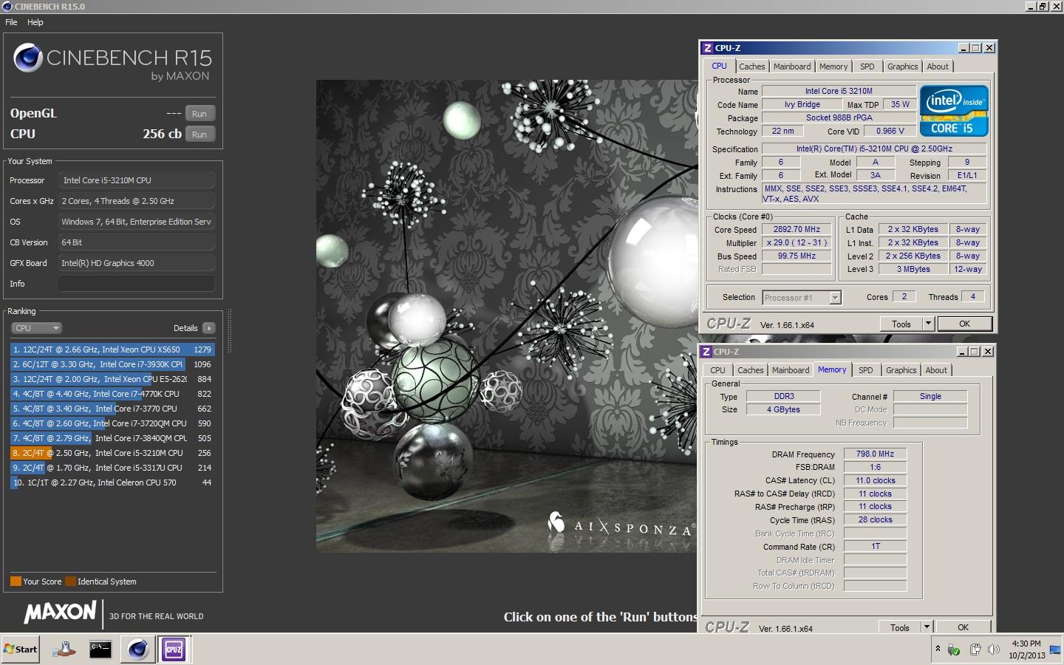1064x665 pixels.
Task: Click the Start button
Action: click(x=21, y=649)
